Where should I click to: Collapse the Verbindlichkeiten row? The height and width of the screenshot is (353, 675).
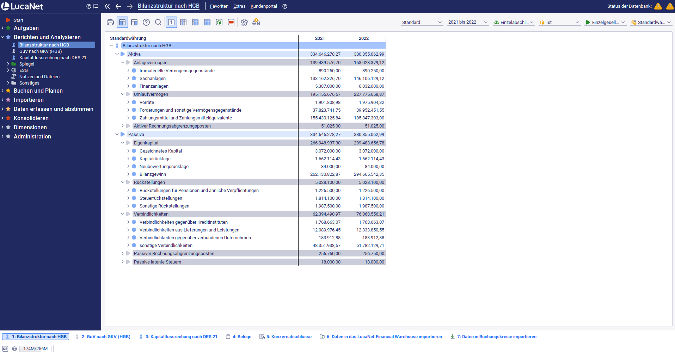pyautogui.click(x=123, y=214)
